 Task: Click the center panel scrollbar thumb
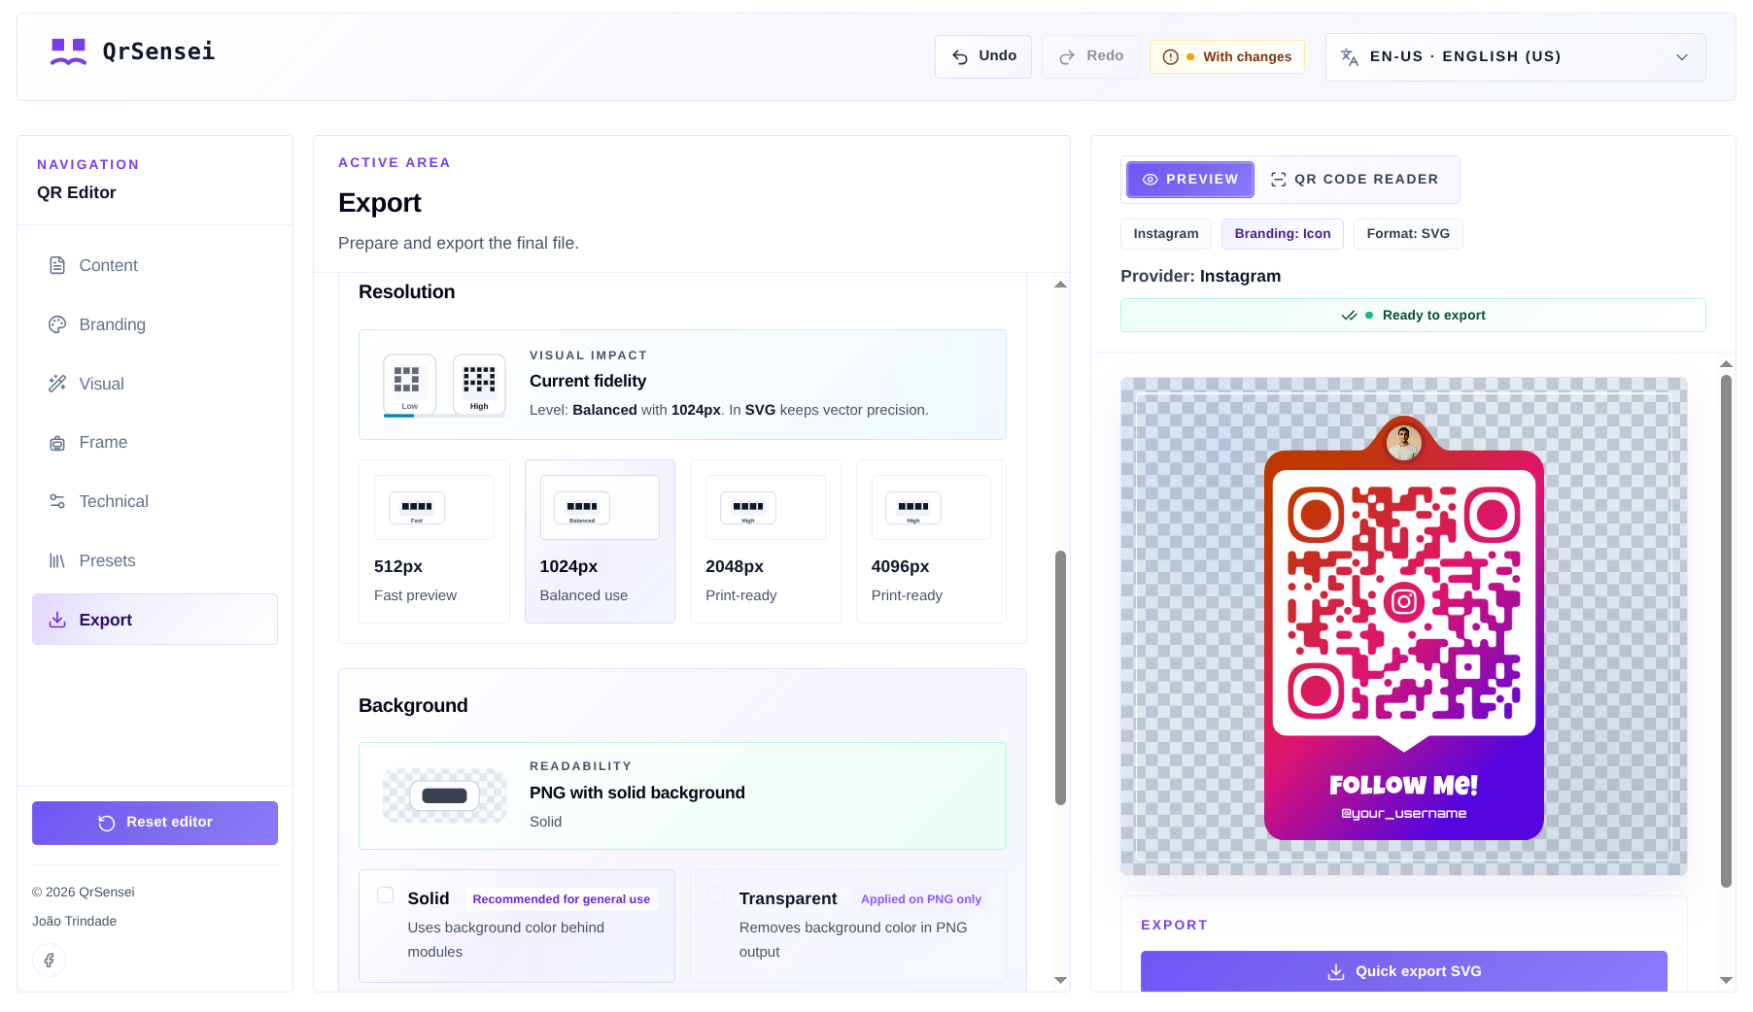pos(1060,678)
